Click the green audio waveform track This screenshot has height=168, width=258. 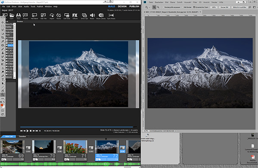tap(70, 164)
